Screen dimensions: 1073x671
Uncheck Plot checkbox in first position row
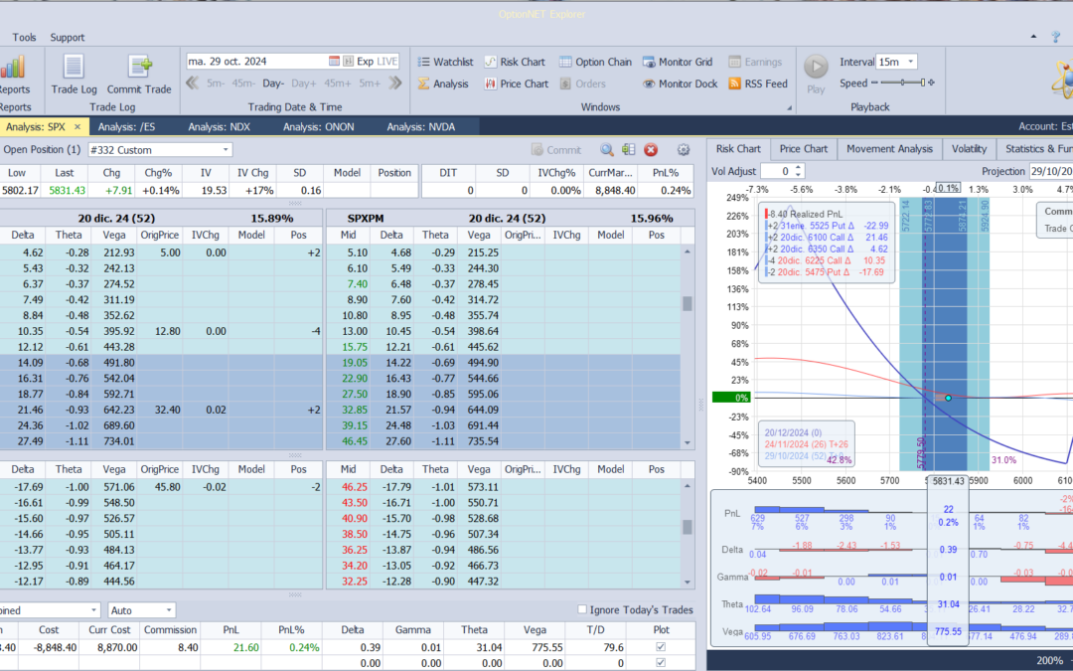(662, 647)
